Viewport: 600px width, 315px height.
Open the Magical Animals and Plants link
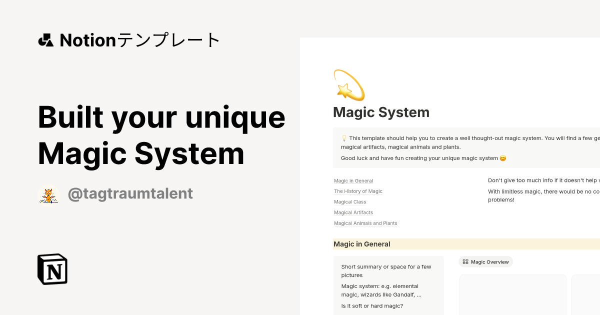pyautogui.click(x=365, y=223)
